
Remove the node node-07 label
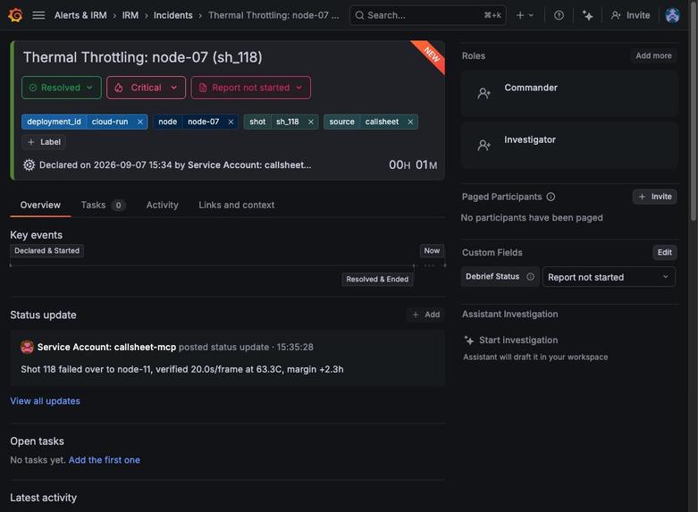pos(231,122)
